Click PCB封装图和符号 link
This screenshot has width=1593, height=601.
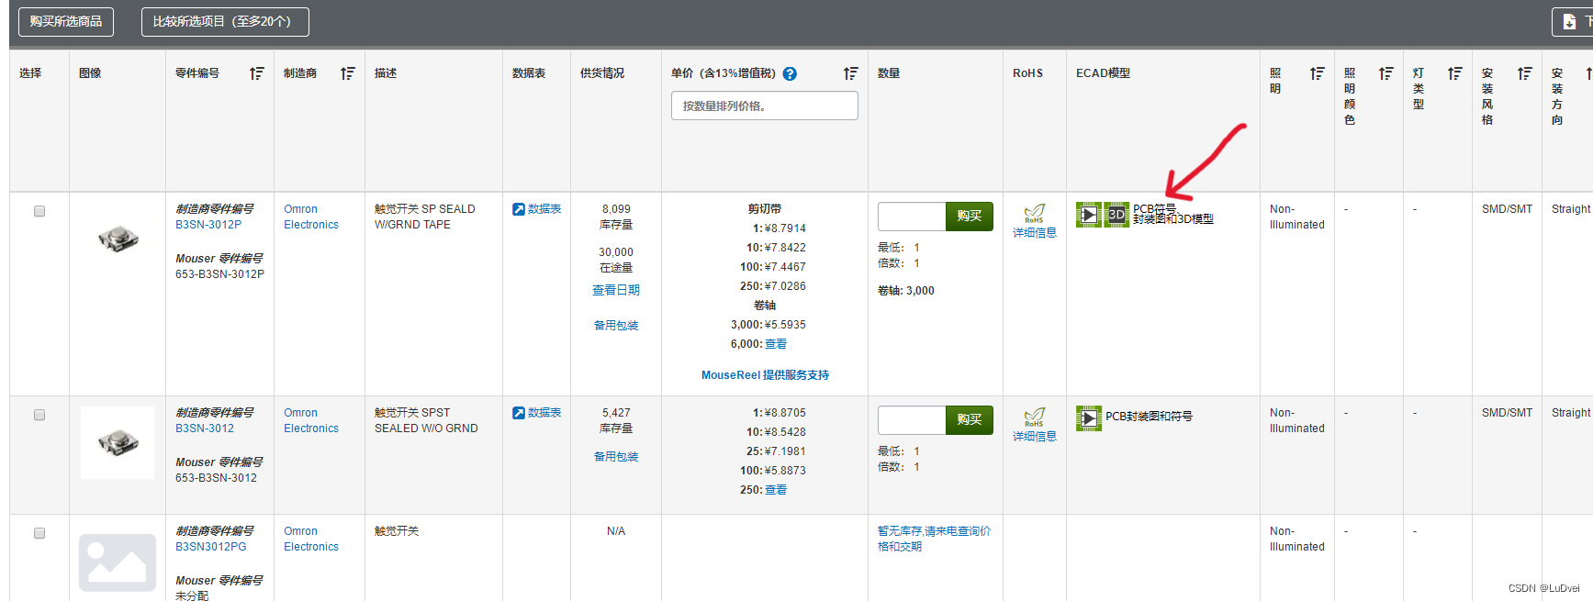1150,417
